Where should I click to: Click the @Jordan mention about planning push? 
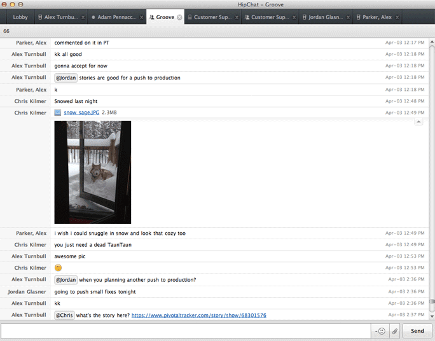[x=66, y=280]
